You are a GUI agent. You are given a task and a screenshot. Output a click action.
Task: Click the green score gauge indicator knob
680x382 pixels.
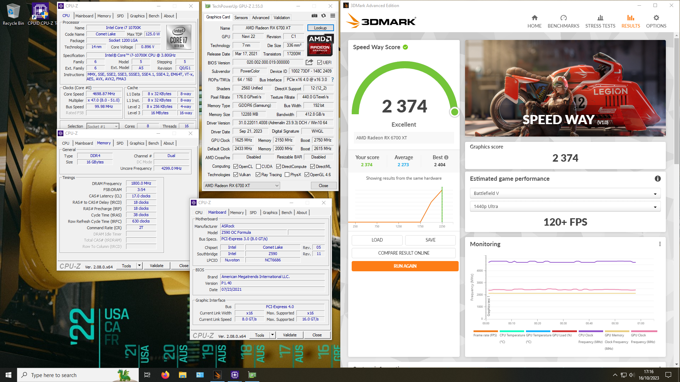point(454,112)
